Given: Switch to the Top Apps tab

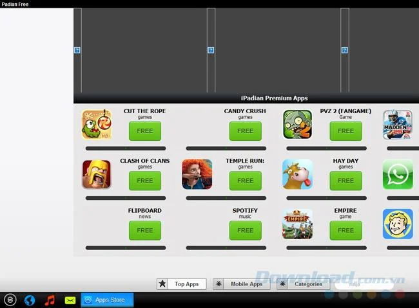Looking at the screenshot, I should (182, 284).
